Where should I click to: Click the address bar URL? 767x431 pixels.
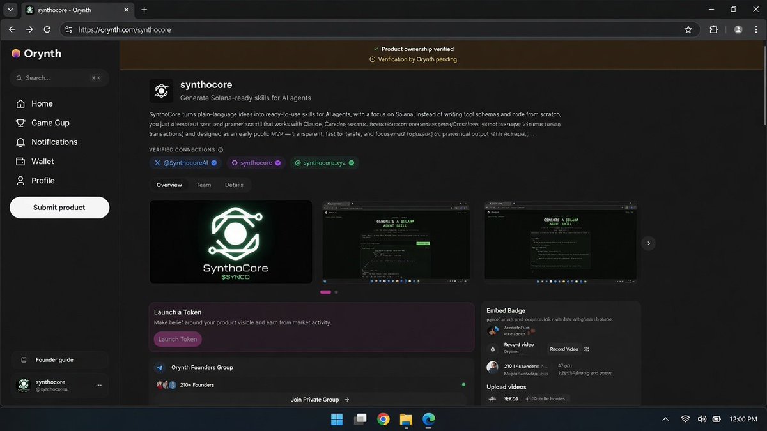[125, 29]
